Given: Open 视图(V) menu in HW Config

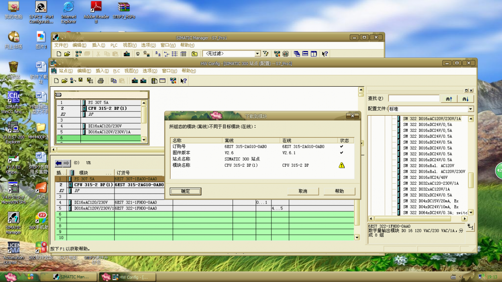Looking at the screenshot, I should point(131,71).
